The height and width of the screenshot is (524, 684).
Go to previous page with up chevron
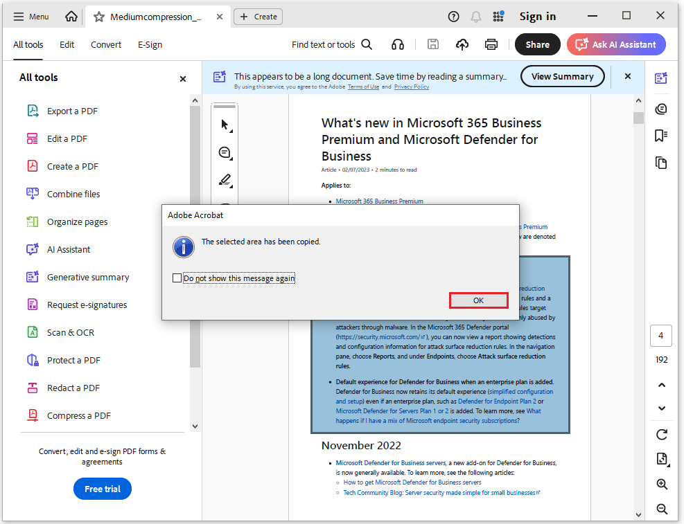click(x=662, y=385)
